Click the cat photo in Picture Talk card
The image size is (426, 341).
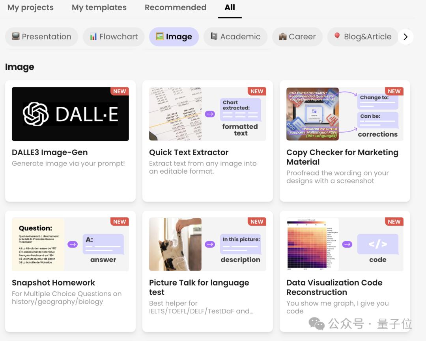tap(175, 244)
